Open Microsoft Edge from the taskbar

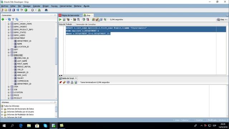tap(21, 126)
